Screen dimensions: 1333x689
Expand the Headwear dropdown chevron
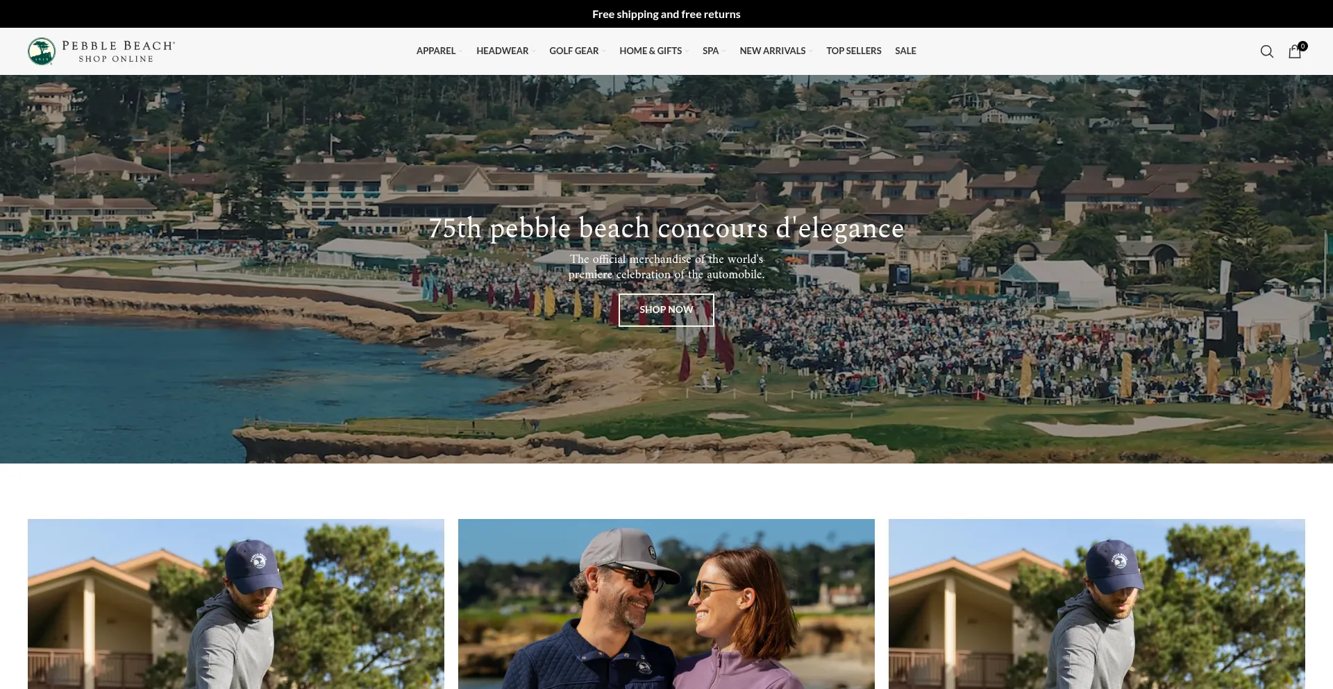(x=533, y=51)
